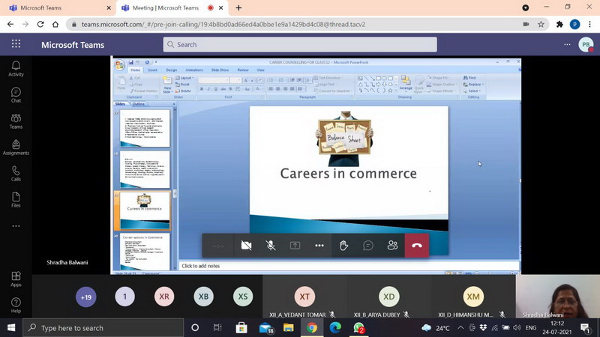Viewport: 600px width, 337px height.
Task: Reload the browser page
Action: (40, 24)
